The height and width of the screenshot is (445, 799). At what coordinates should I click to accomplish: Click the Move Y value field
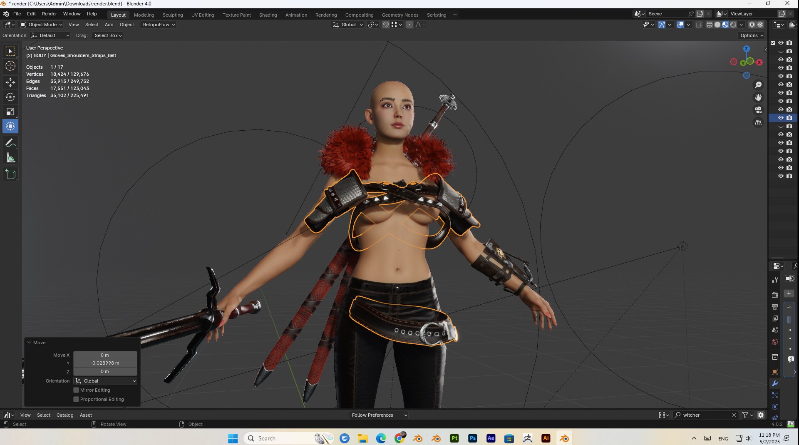tap(105, 363)
